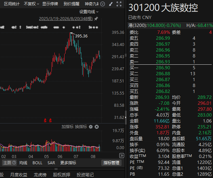
Task: Enable the BOLL indicator overlay
Action: (x=37, y=163)
